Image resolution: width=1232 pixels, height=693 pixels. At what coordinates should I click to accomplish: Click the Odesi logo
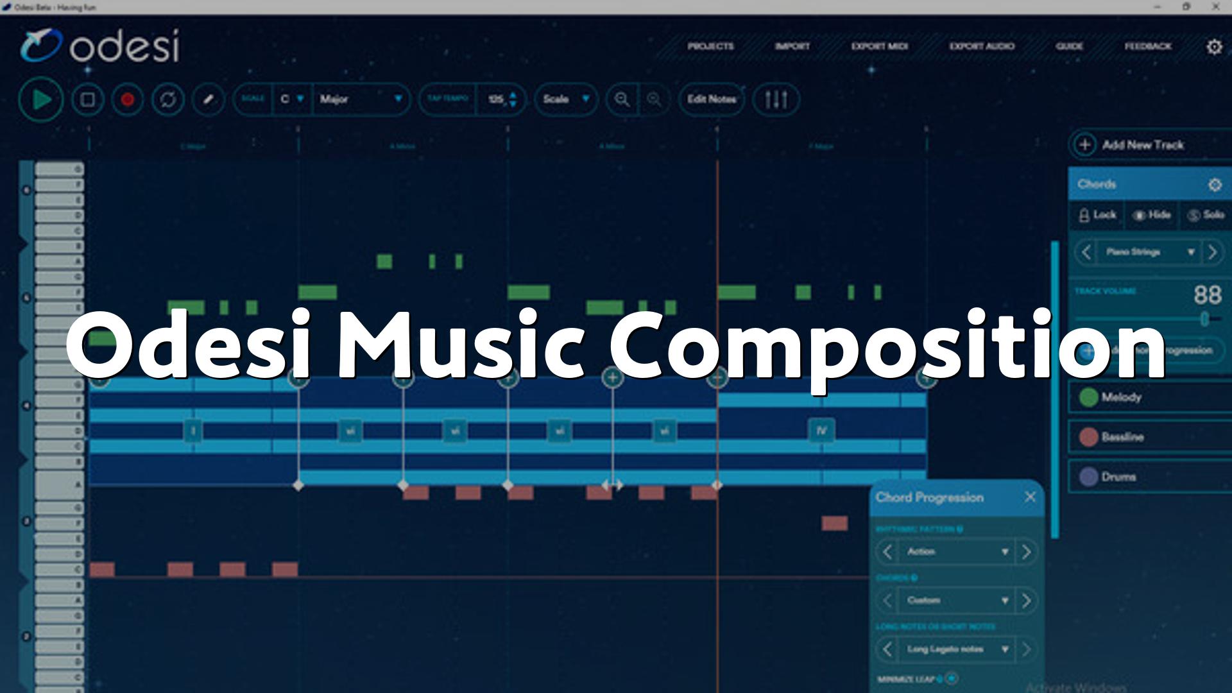[x=100, y=46]
